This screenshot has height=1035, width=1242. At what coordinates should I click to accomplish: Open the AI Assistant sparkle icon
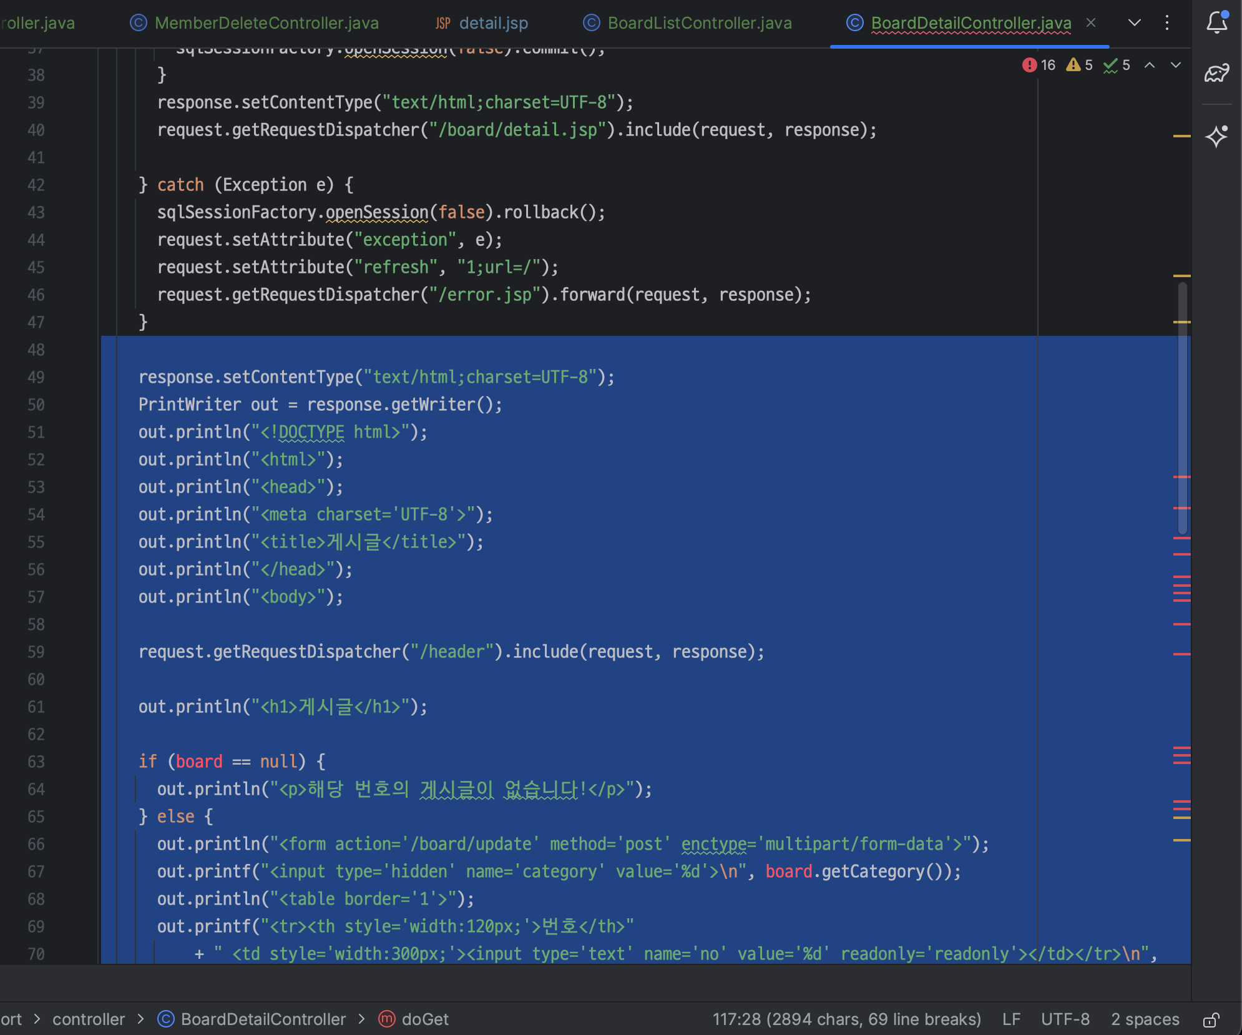click(1216, 135)
